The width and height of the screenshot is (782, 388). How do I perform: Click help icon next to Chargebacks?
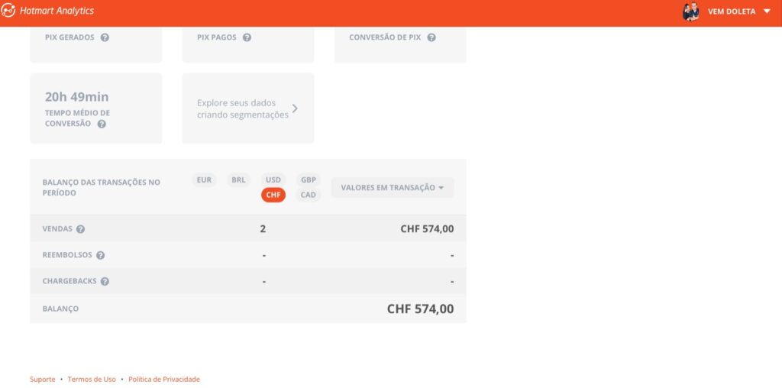pyautogui.click(x=105, y=281)
